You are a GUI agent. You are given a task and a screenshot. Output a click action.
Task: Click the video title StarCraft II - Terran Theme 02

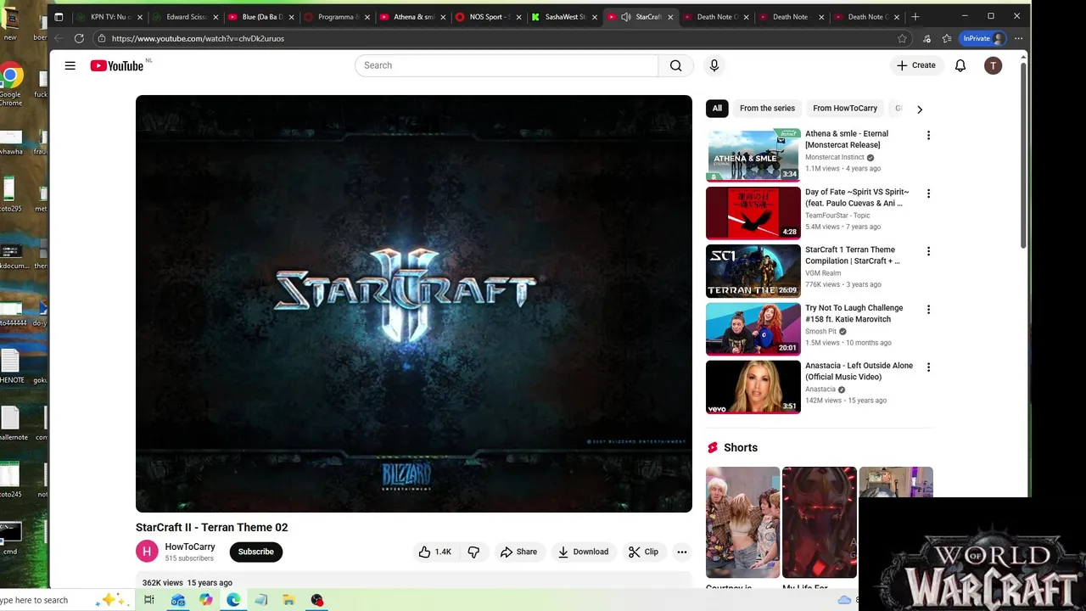[212, 527]
